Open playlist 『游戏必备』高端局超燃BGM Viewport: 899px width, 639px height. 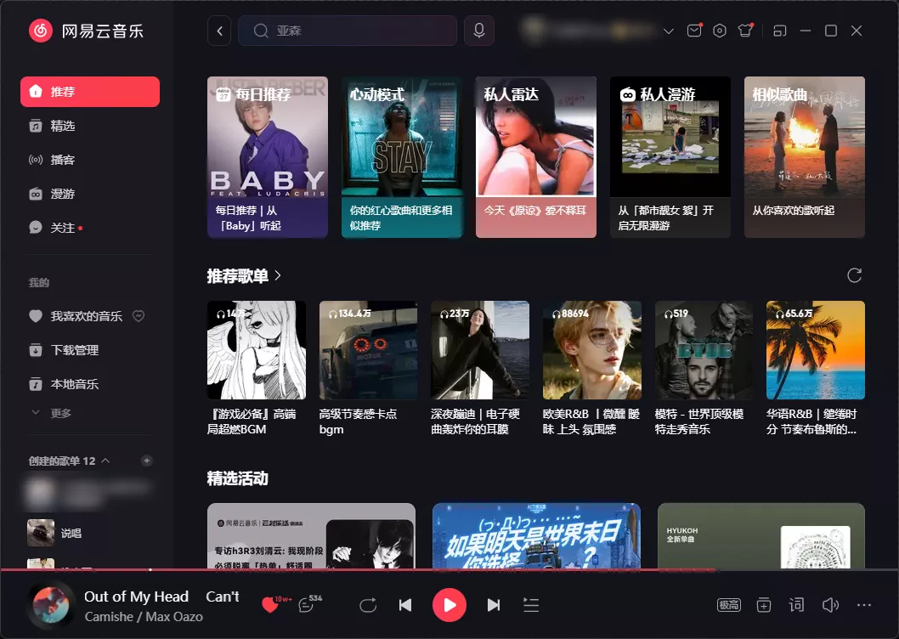pyautogui.click(x=257, y=368)
